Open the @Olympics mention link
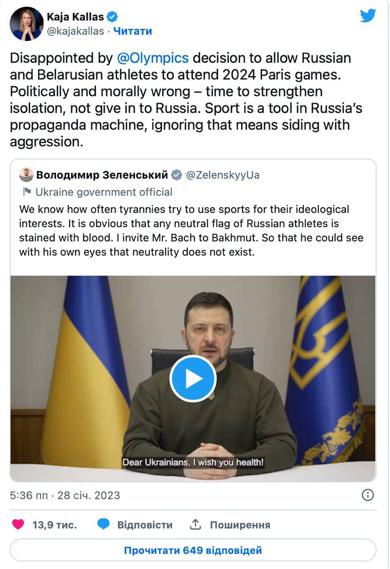 click(153, 58)
